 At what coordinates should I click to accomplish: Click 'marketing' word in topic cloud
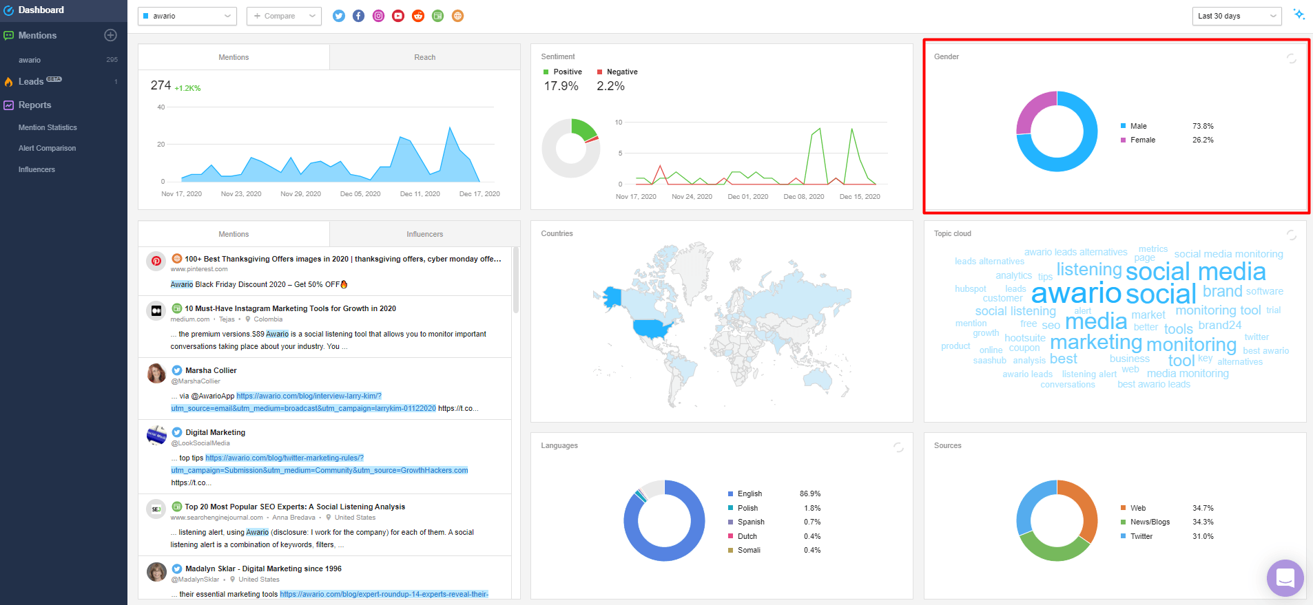point(1096,343)
